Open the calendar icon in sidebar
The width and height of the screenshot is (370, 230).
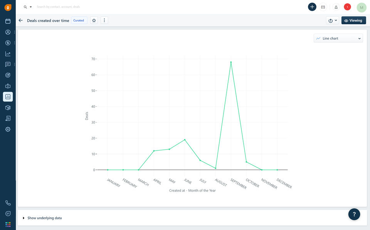(x=8, y=21)
